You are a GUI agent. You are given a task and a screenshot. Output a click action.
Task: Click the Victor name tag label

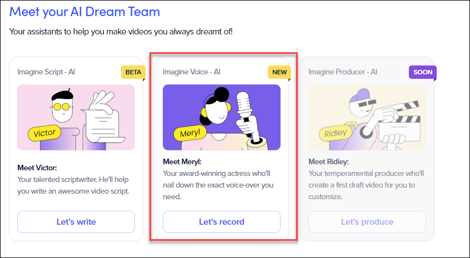(x=44, y=133)
